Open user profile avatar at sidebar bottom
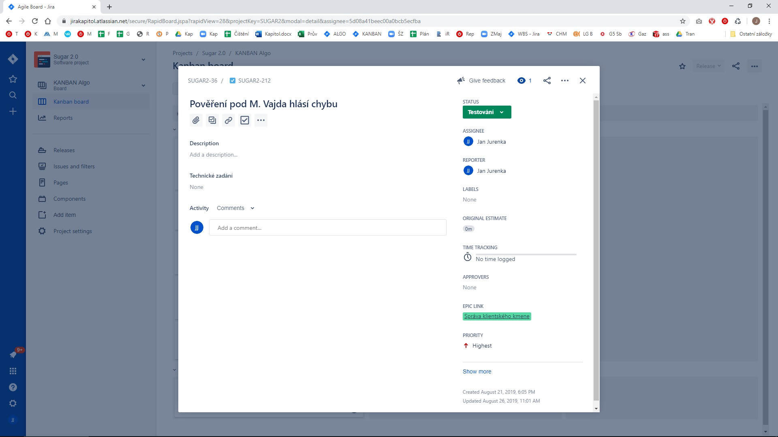Viewport: 778px width, 437px height. [x=13, y=420]
